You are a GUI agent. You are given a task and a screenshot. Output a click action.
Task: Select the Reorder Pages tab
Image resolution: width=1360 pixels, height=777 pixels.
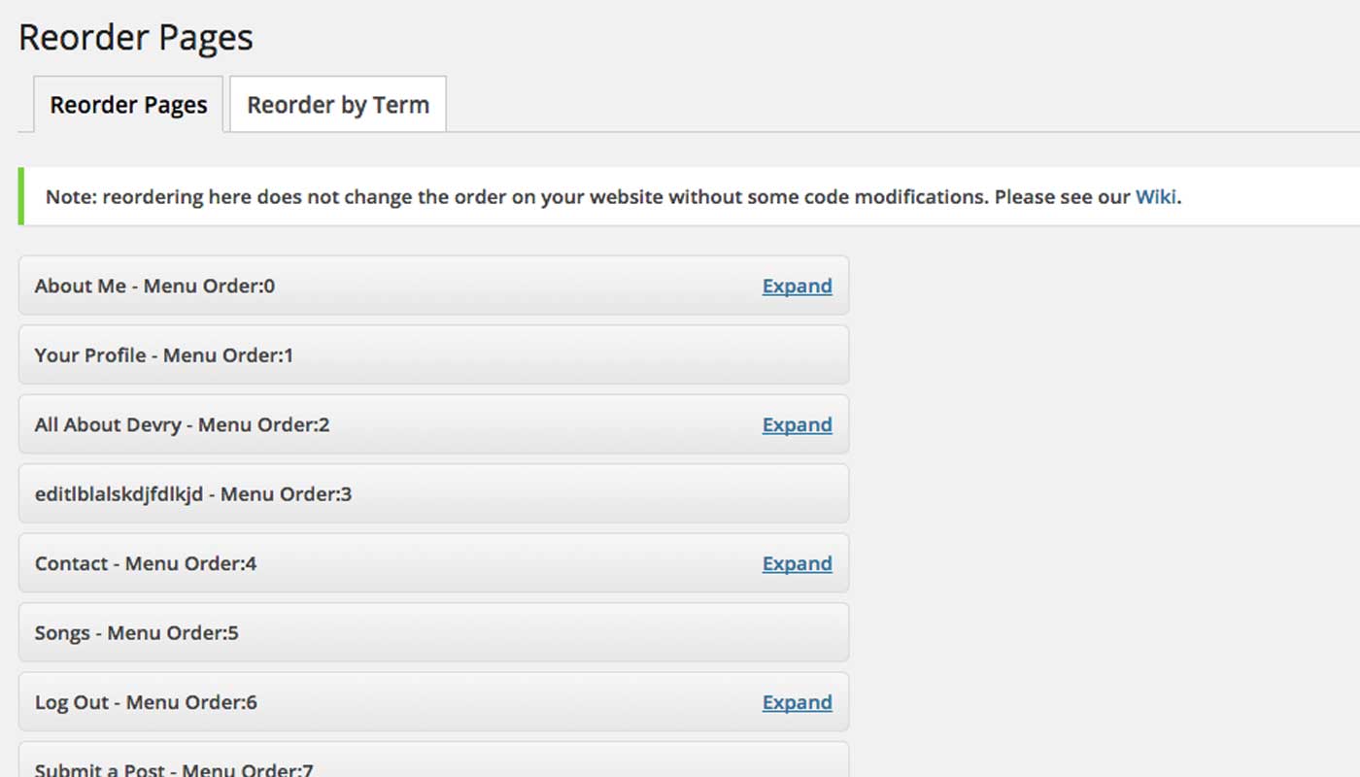(127, 104)
